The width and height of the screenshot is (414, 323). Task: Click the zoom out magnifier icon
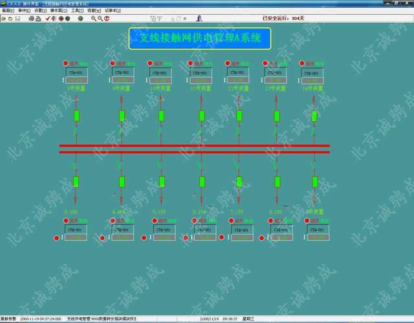[x=100, y=19]
